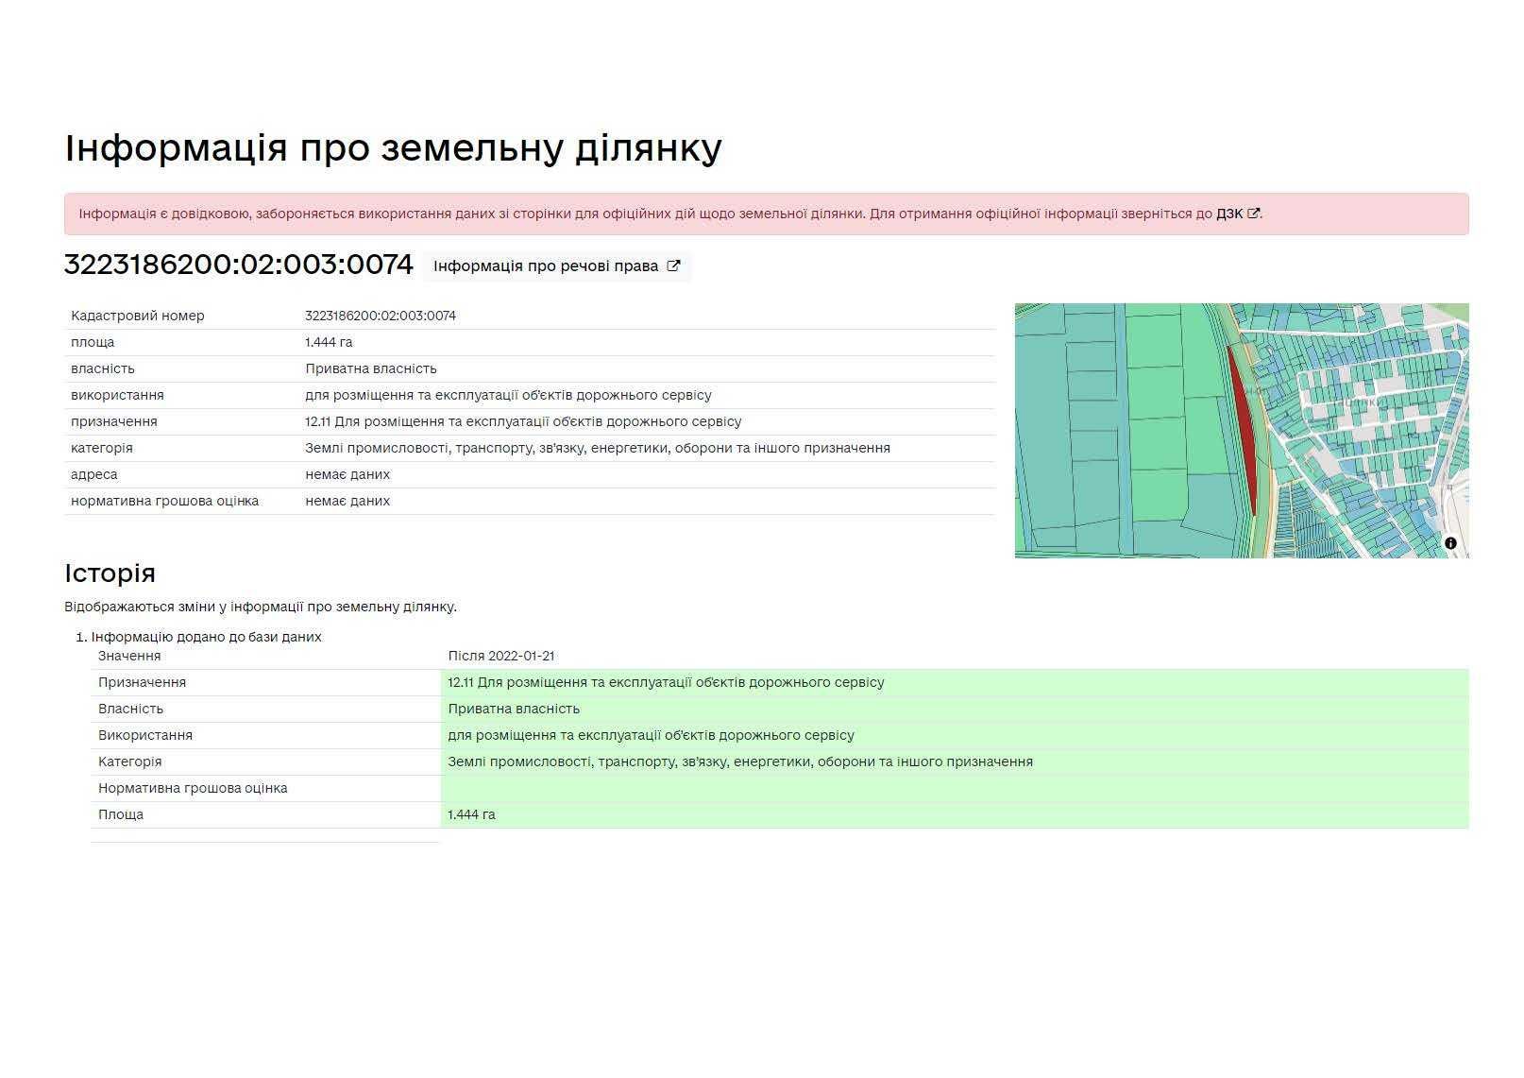Click the cadastral number value in the table
Viewport: 1524px width, 1078px height.
click(381, 316)
